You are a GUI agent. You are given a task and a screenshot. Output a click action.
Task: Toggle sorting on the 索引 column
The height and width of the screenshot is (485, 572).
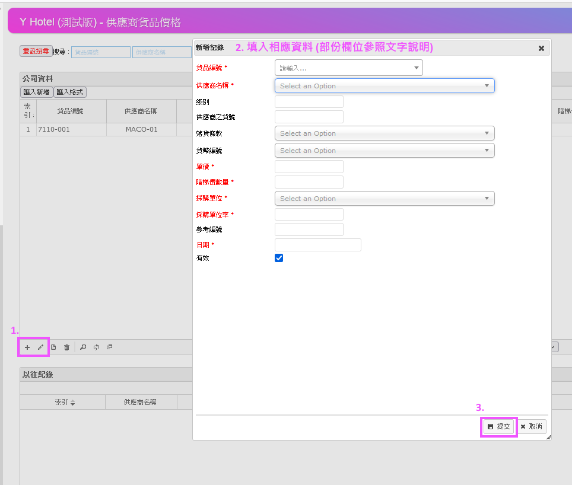(x=62, y=401)
